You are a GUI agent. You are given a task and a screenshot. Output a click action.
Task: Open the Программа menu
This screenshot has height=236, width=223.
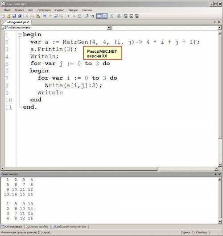click(44, 10)
